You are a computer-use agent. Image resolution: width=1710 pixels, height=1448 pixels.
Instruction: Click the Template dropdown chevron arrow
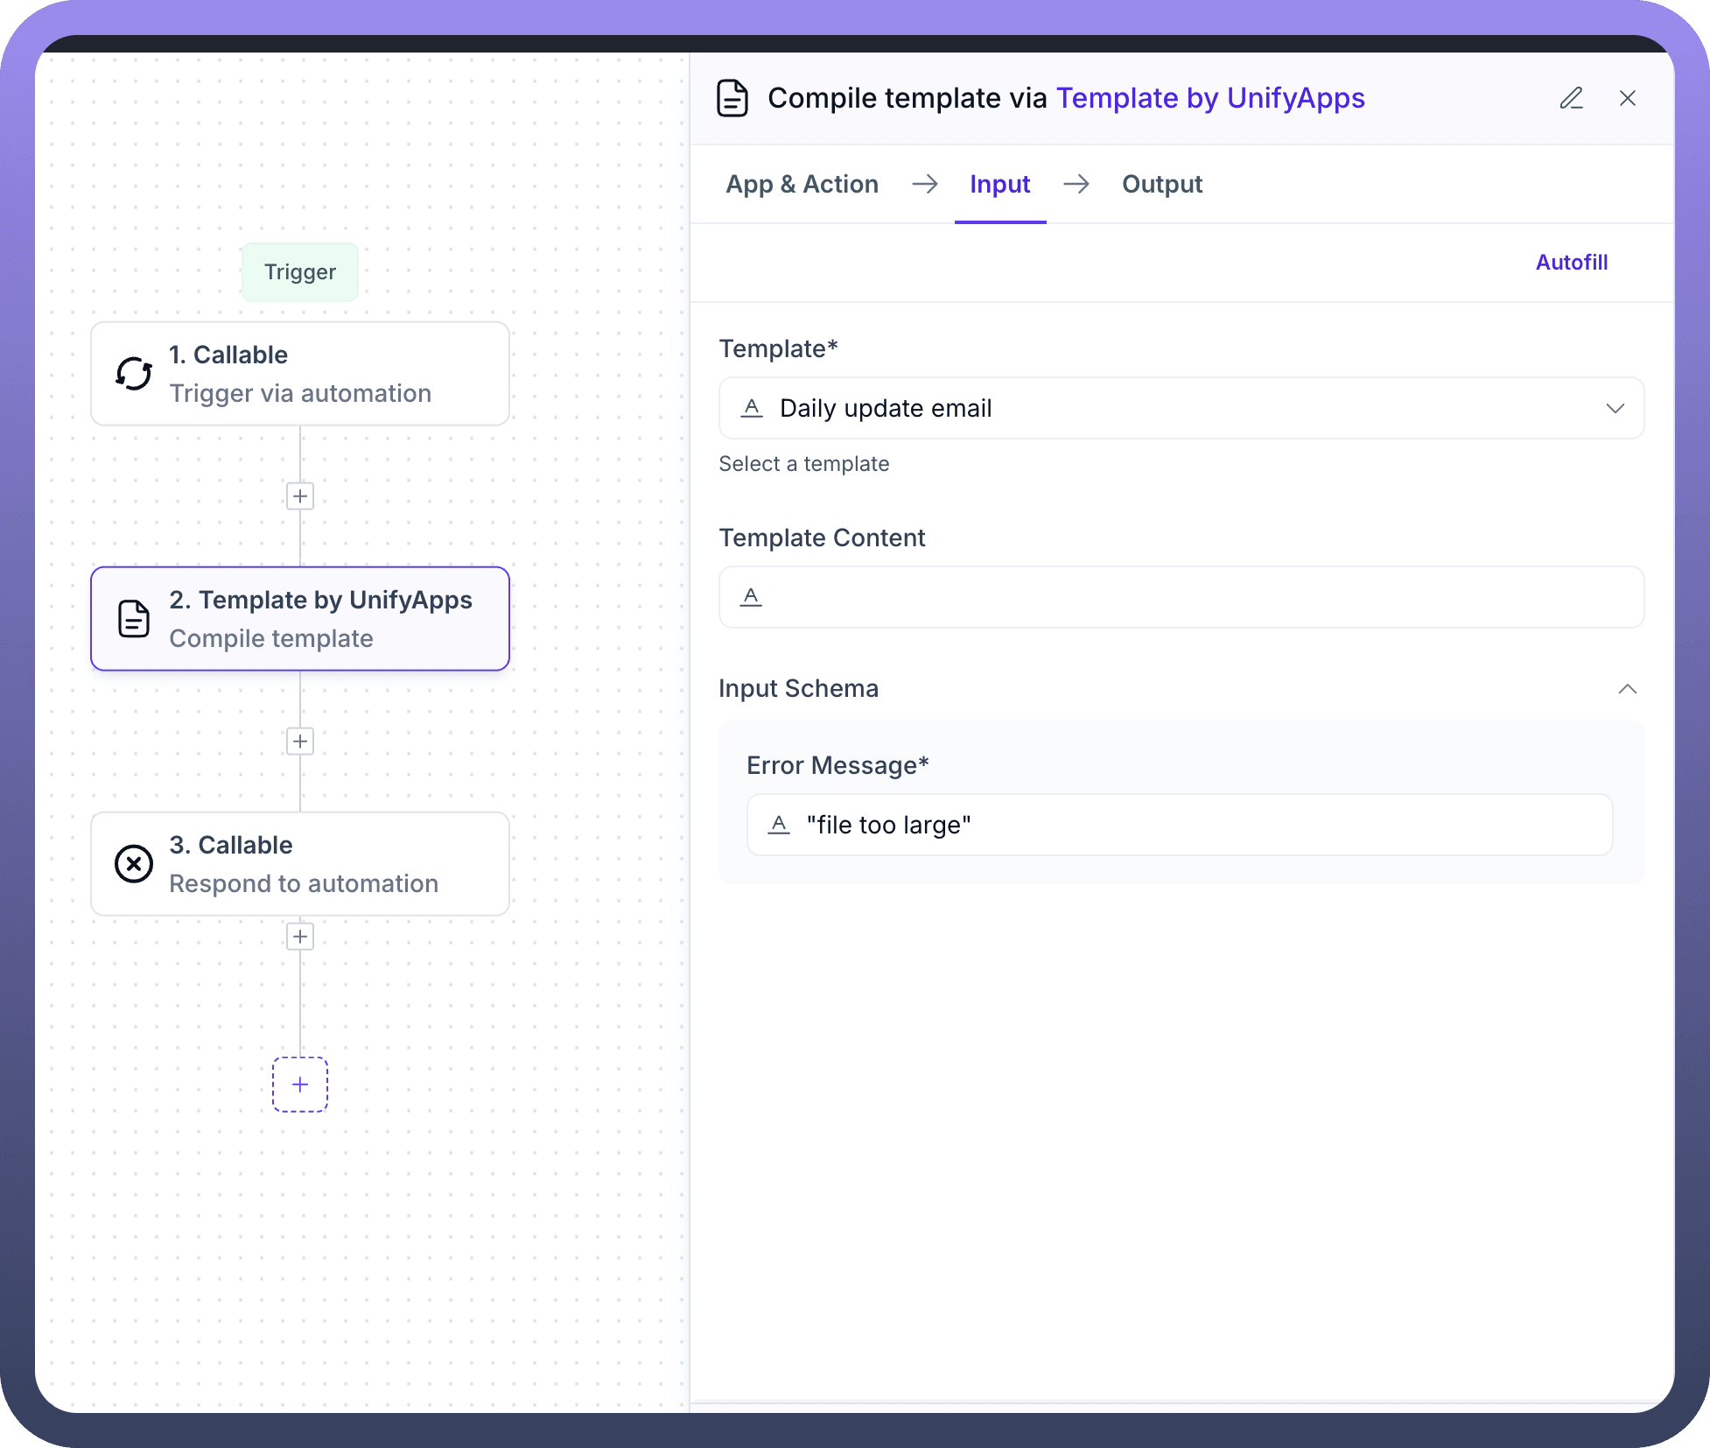pos(1615,408)
